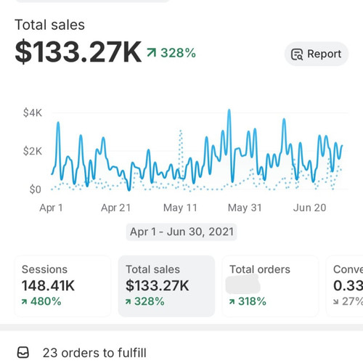The image size is (363, 363).
Task: Click the May 11 axis label
Action: click(180, 208)
